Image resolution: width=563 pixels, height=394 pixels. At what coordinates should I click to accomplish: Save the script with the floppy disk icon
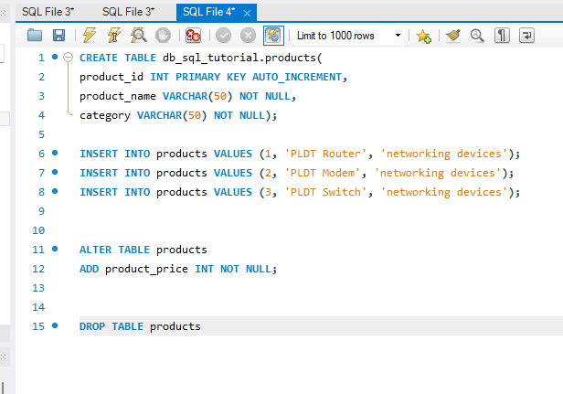[x=58, y=36]
